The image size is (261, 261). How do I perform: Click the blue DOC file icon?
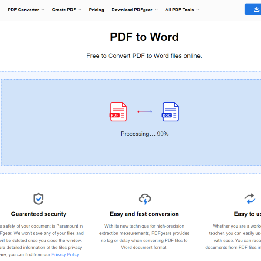(x=170, y=112)
